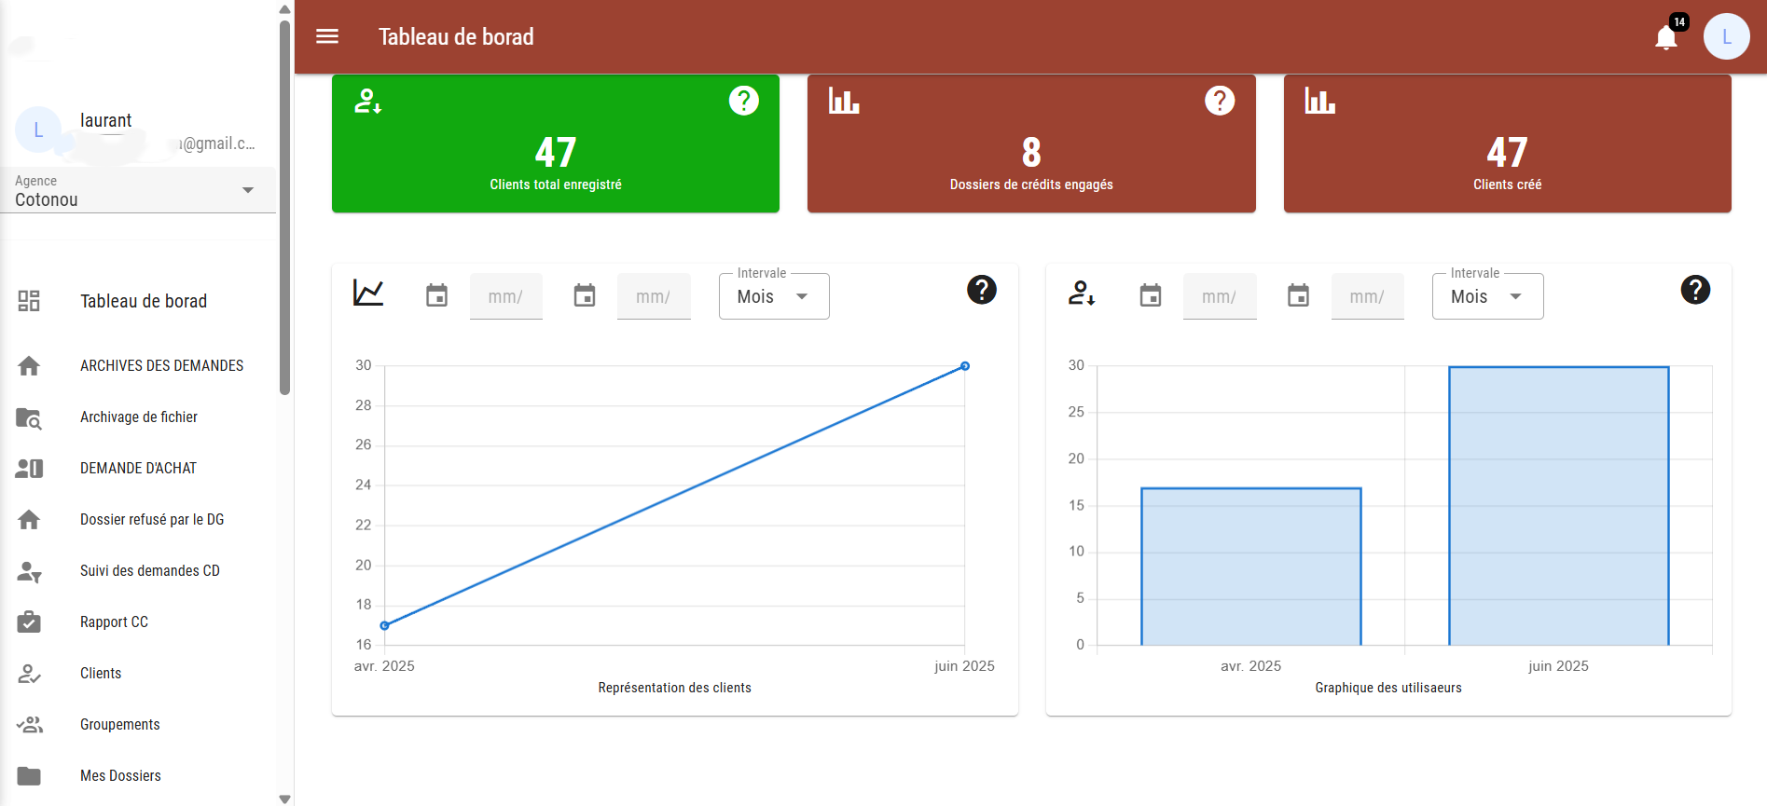The width and height of the screenshot is (1767, 806).
Task: Click second mm/ date field in clients chart
Action: pos(654,296)
